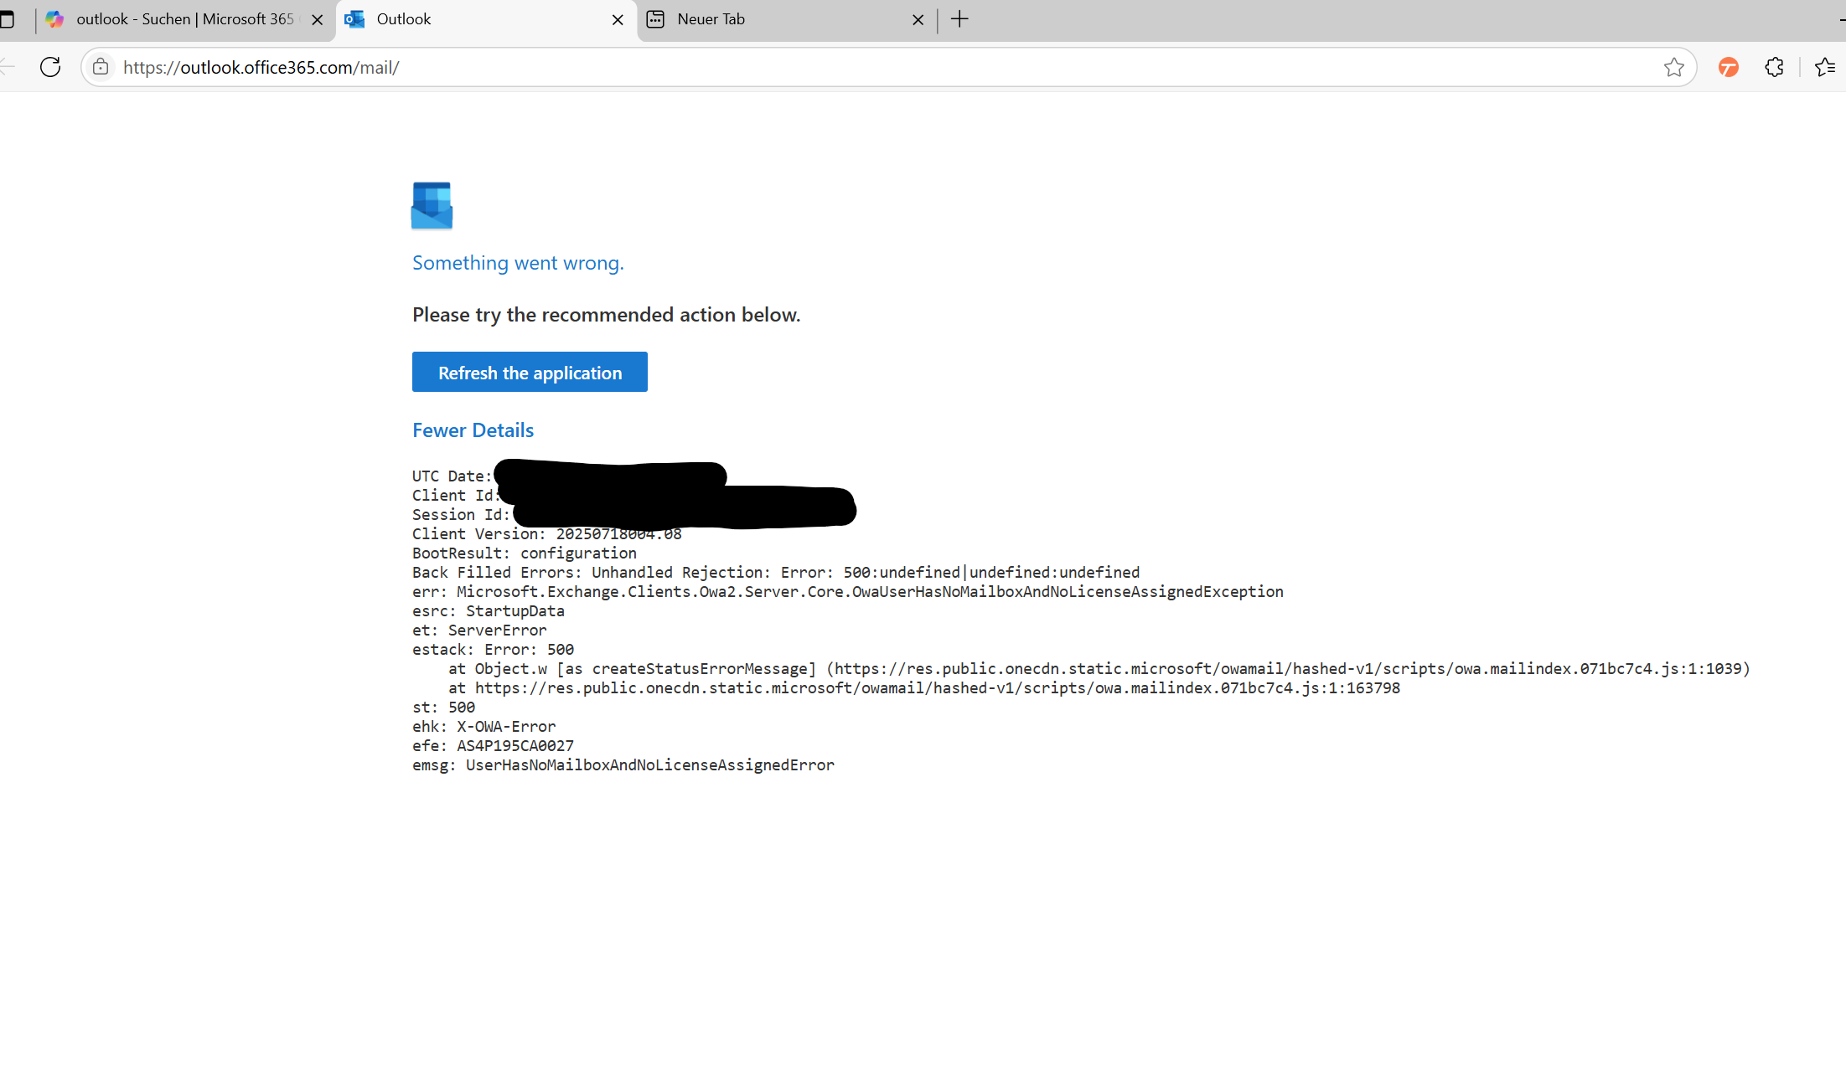Screen dimensions: 1846x1086
Task: Click the Microsoft 365 Copilot favicon in first tab
Action: [x=54, y=19]
